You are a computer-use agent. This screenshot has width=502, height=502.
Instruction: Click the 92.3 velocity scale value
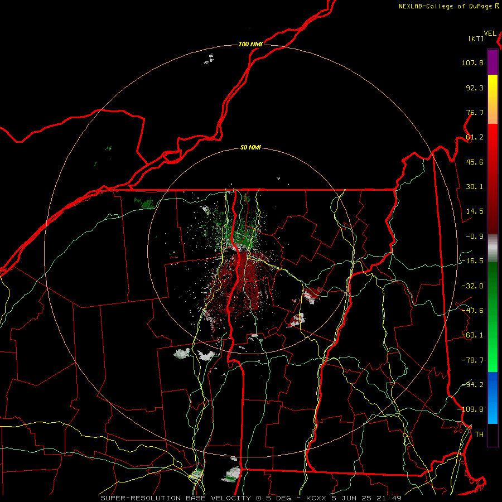(475, 88)
